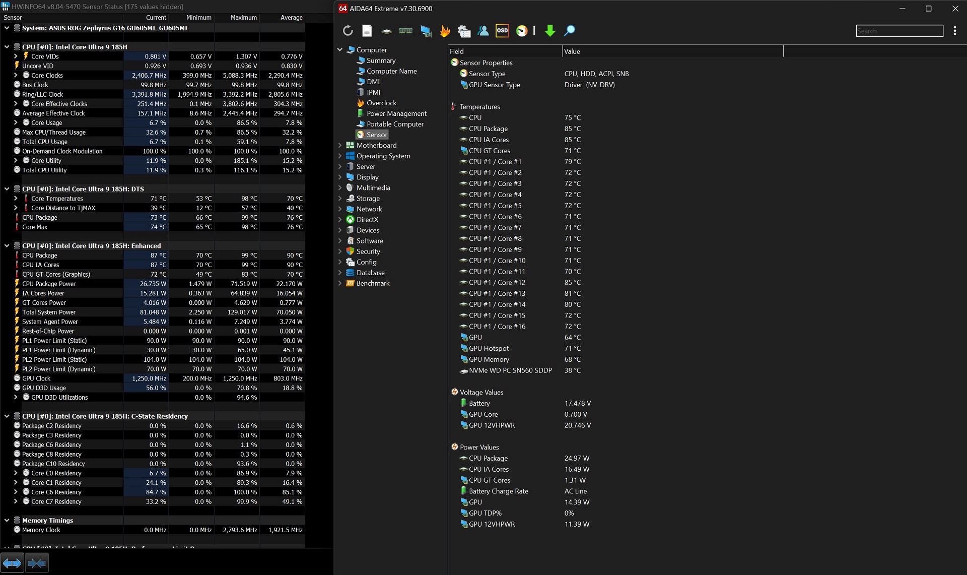
Task: Launch the flame stability test icon
Action: pyautogui.click(x=445, y=31)
